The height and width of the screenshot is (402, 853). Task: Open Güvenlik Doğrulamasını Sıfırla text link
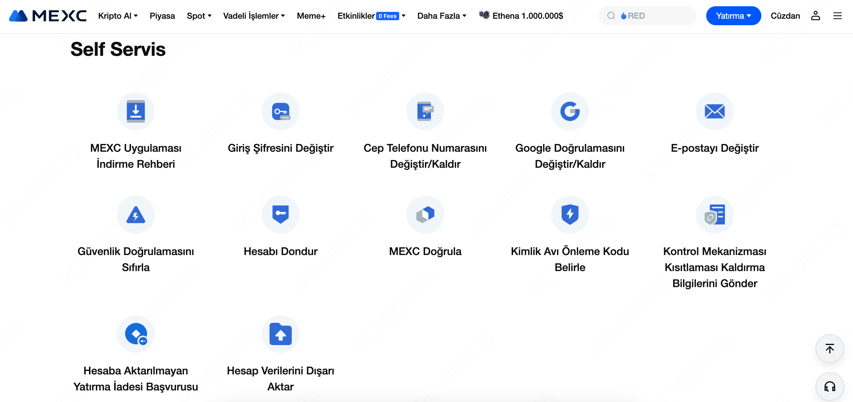tap(136, 259)
